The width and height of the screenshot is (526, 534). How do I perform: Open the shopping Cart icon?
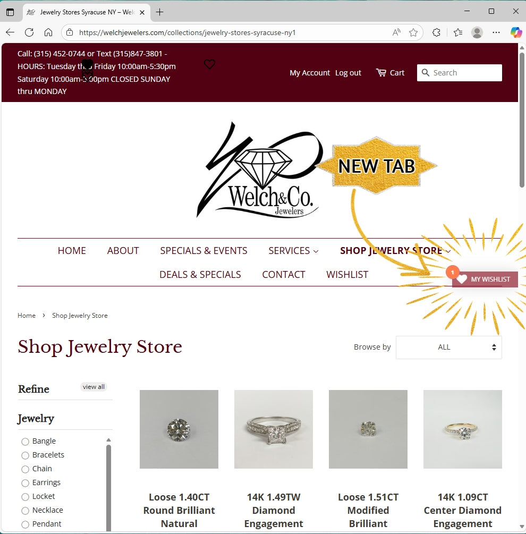click(x=381, y=73)
